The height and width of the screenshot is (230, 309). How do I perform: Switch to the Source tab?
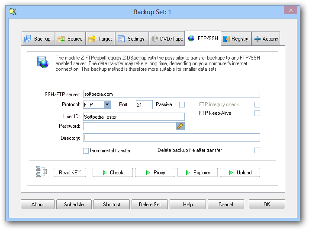(x=71, y=39)
